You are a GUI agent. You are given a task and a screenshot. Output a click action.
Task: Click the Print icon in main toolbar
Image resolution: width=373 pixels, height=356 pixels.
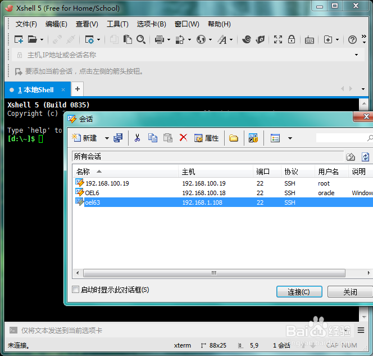[160, 39]
